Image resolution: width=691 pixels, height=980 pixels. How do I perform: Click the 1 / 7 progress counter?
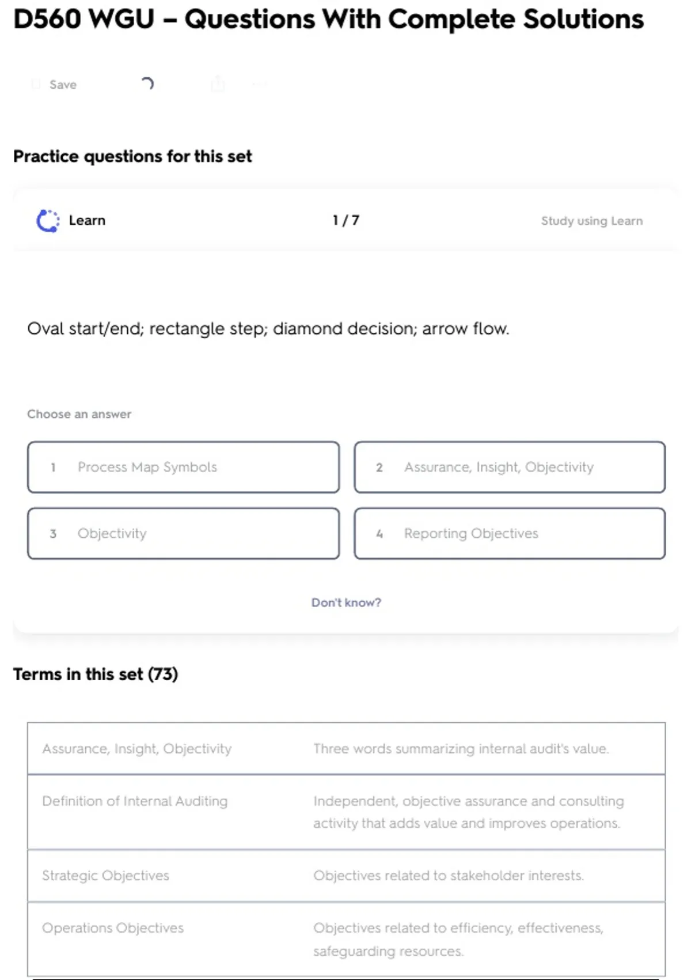tap(345, 221)
